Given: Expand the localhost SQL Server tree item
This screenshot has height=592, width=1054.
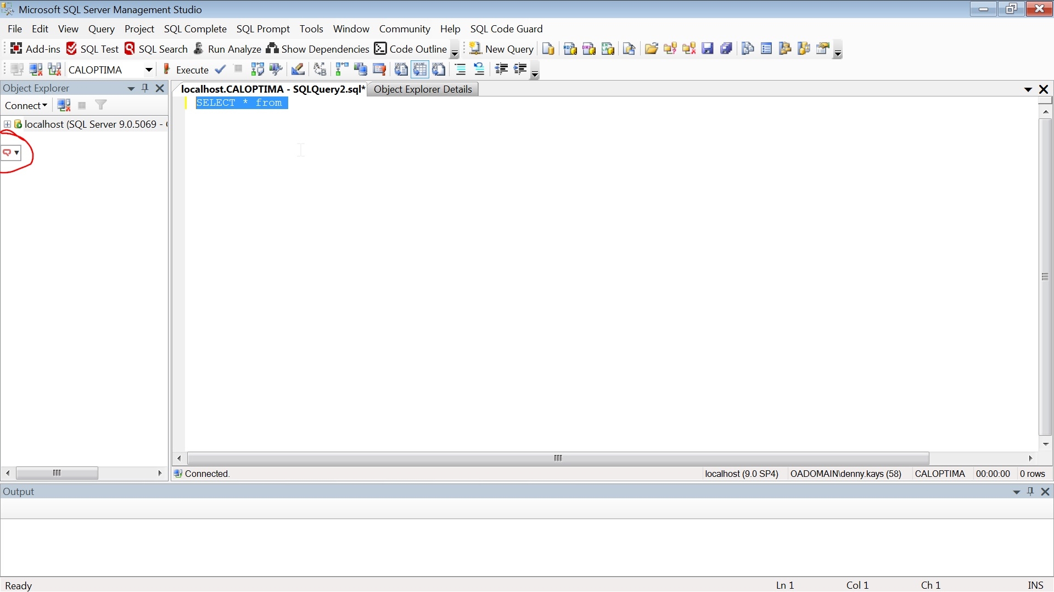Looking at the screenshot, I should (7, 123).
